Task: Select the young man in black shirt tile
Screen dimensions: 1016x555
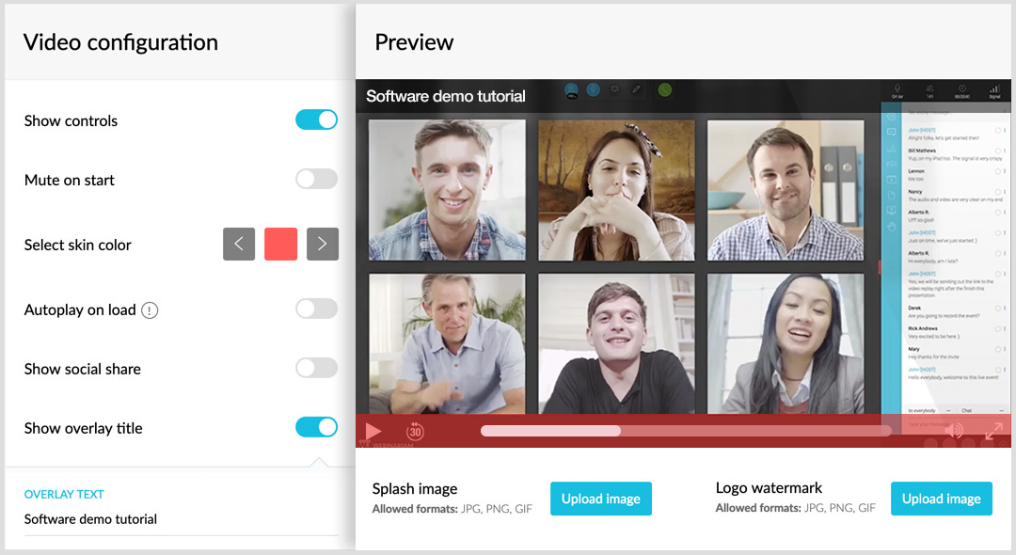Action: (616, 343)
